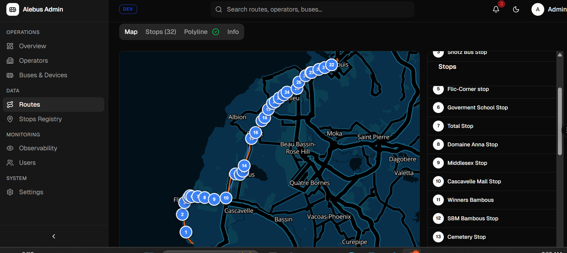Click the Alebus Admin bus logo icon
This screenshot has width=567, height=253.
(x=13, y=9)
